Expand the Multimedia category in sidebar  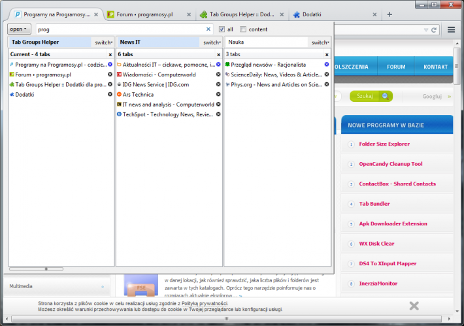click(x=56, y=286)
